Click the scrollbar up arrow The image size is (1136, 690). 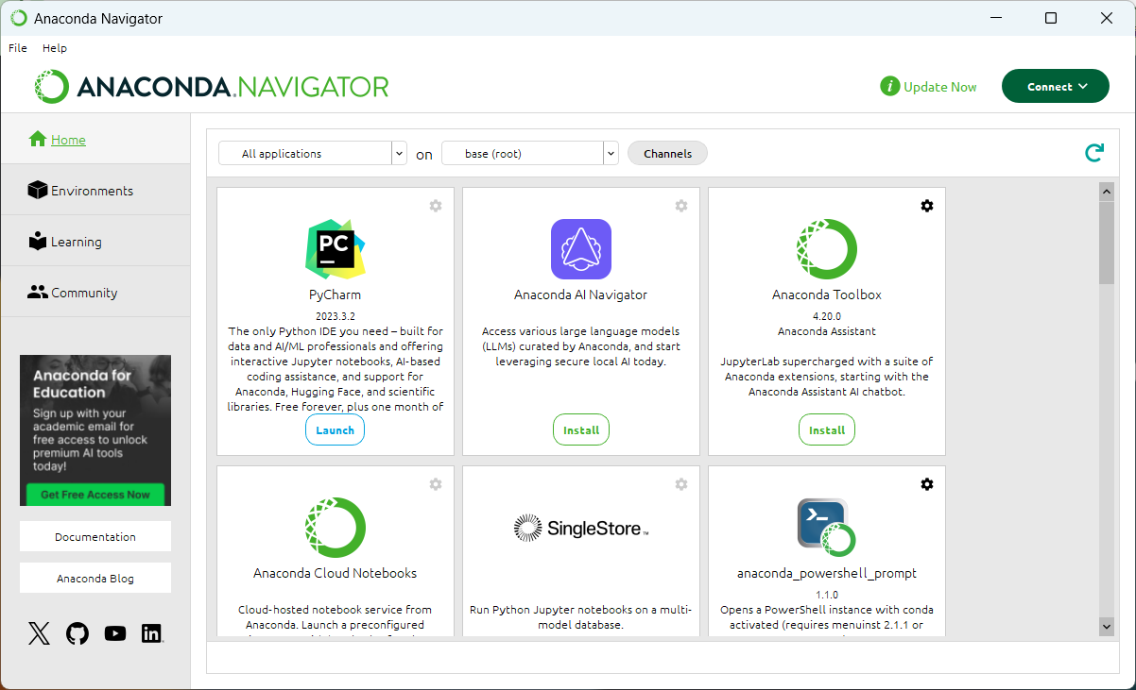1107,191
